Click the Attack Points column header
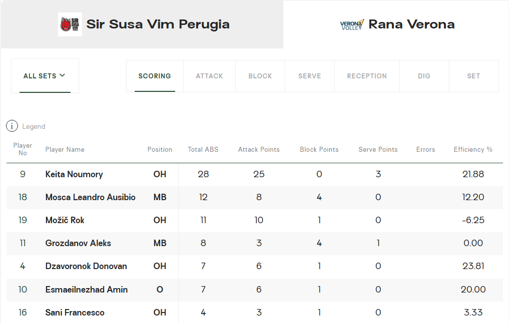This screenshot has height=323, width=509. tap(259, 149)
